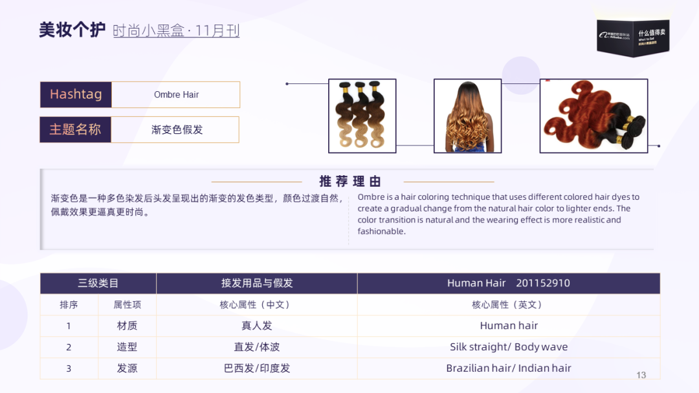Image resolution: width=699 pixels, height=393 pixels.
Task: Open the 时尚小黑盒 · 11月刊 underlined link
Action: [176, 31]
